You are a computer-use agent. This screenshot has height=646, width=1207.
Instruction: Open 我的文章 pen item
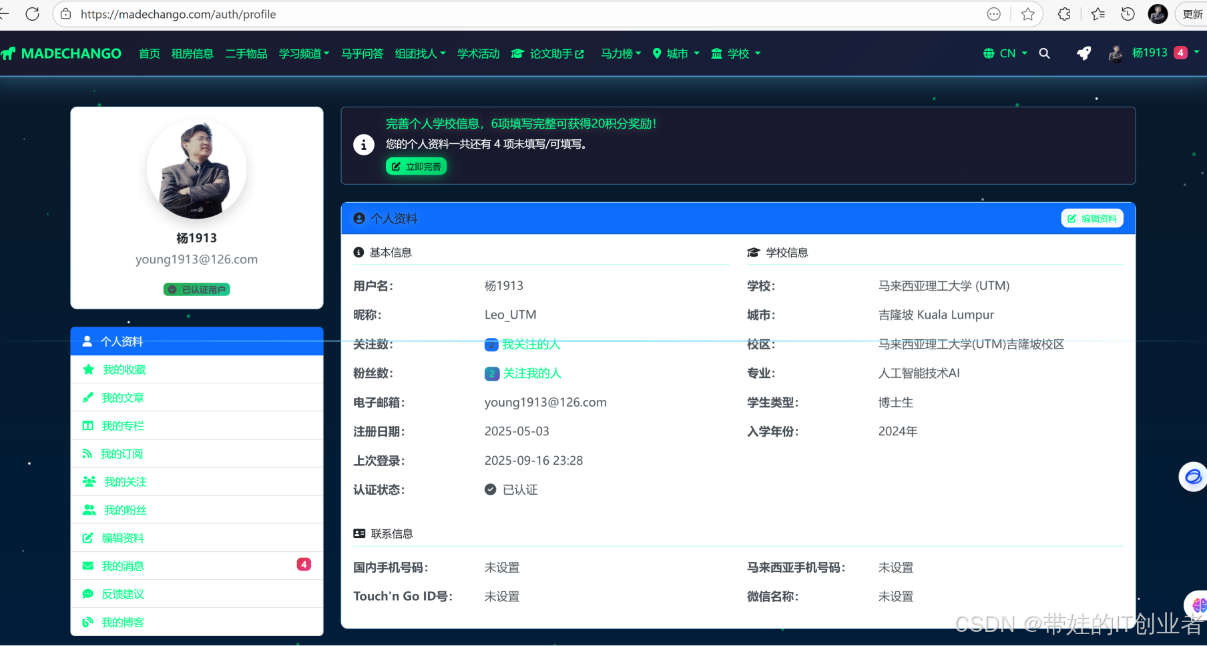[197, 397]
